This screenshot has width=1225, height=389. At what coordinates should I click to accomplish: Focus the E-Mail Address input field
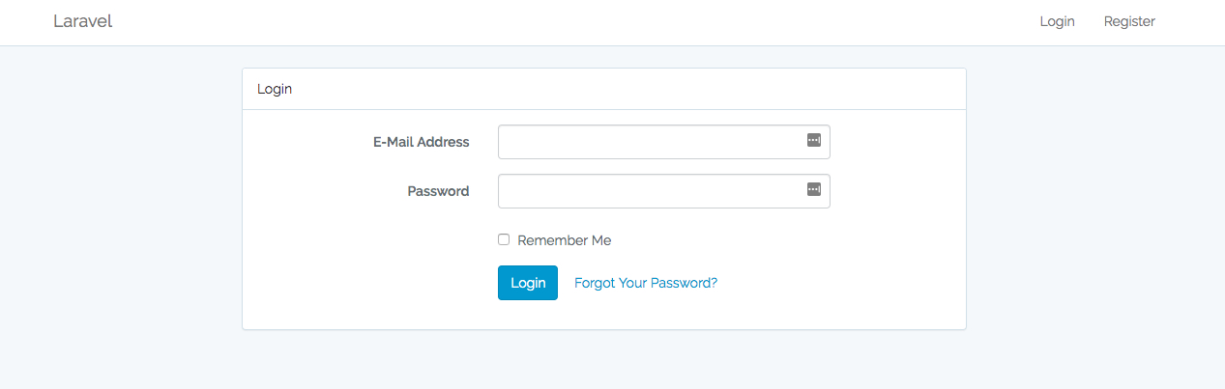click(x=648, y=142)
